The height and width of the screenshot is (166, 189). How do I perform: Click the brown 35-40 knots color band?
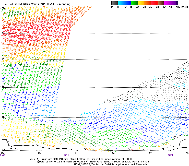click(161, 3)
